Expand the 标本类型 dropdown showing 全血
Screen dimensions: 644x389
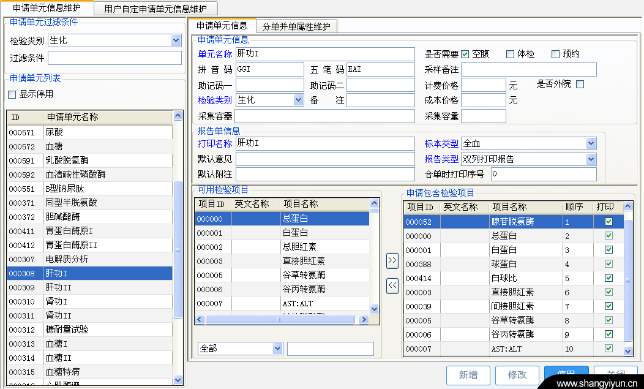click(x=591, y=143)
